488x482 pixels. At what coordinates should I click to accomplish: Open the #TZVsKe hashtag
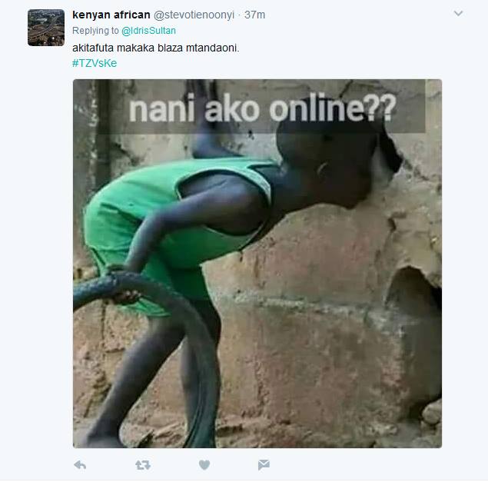pos(95,63)
